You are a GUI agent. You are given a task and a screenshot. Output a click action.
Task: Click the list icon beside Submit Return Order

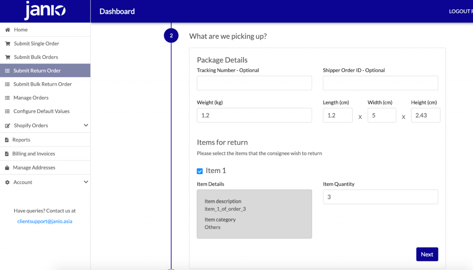click(x=7, y=71)
